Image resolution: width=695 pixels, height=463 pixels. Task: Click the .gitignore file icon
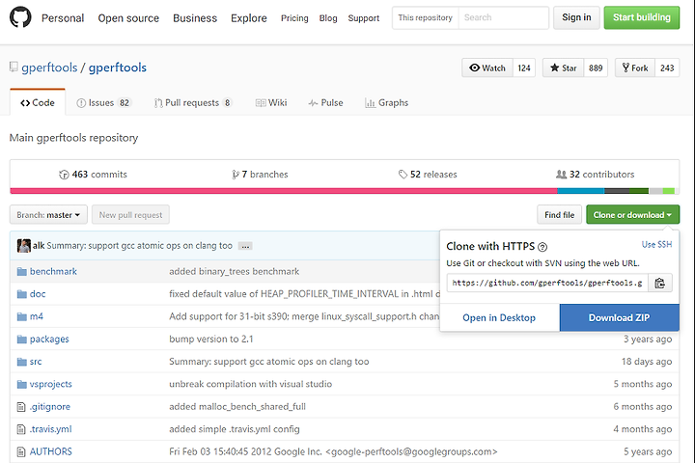click(21, 407)
